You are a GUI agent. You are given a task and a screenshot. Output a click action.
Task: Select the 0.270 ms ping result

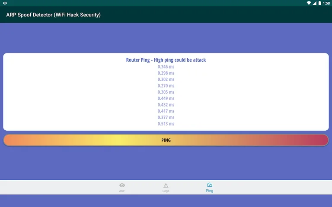(x=166, y=86)
